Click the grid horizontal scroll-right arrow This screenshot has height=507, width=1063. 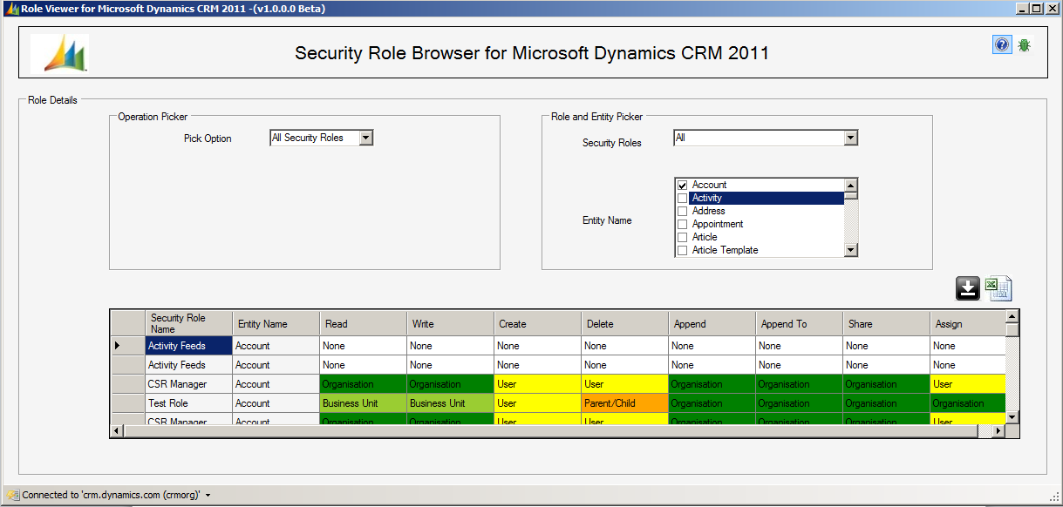pos(998,430)
